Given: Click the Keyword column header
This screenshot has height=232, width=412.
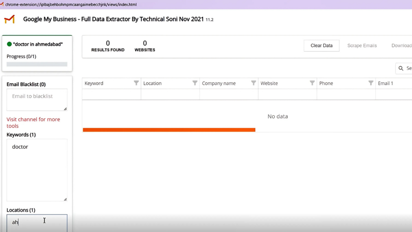Looking at the screenshot, I should point(112,83).
